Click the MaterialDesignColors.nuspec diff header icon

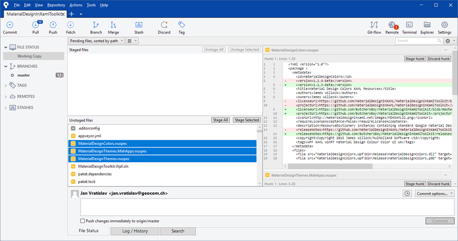267,50
